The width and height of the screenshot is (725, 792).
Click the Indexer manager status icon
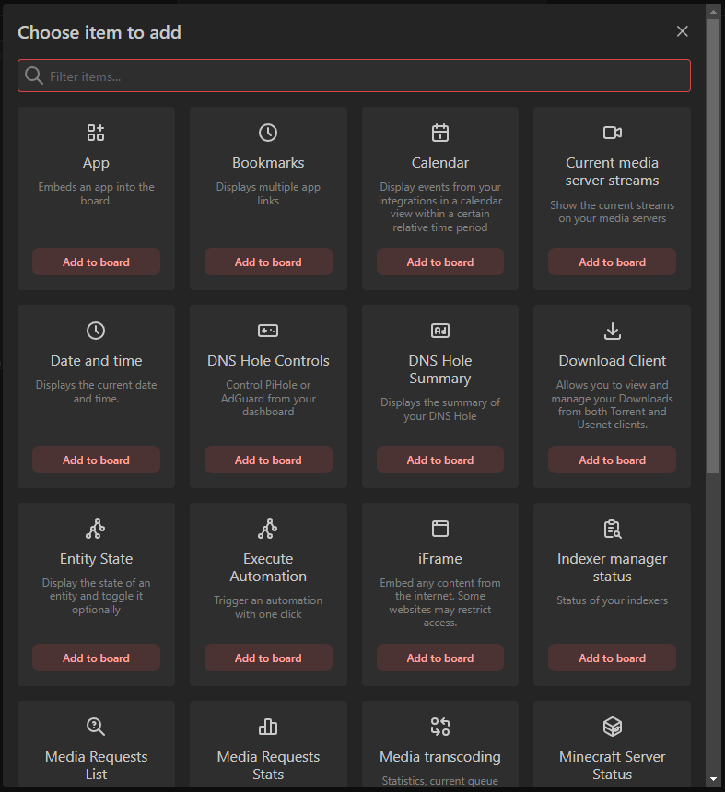tap(612, 529)
